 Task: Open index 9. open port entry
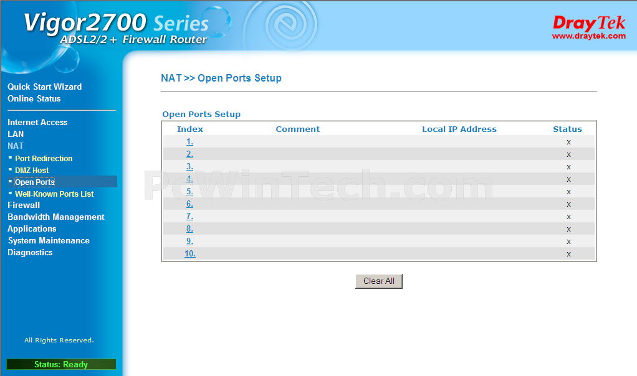tap(189, 241)
